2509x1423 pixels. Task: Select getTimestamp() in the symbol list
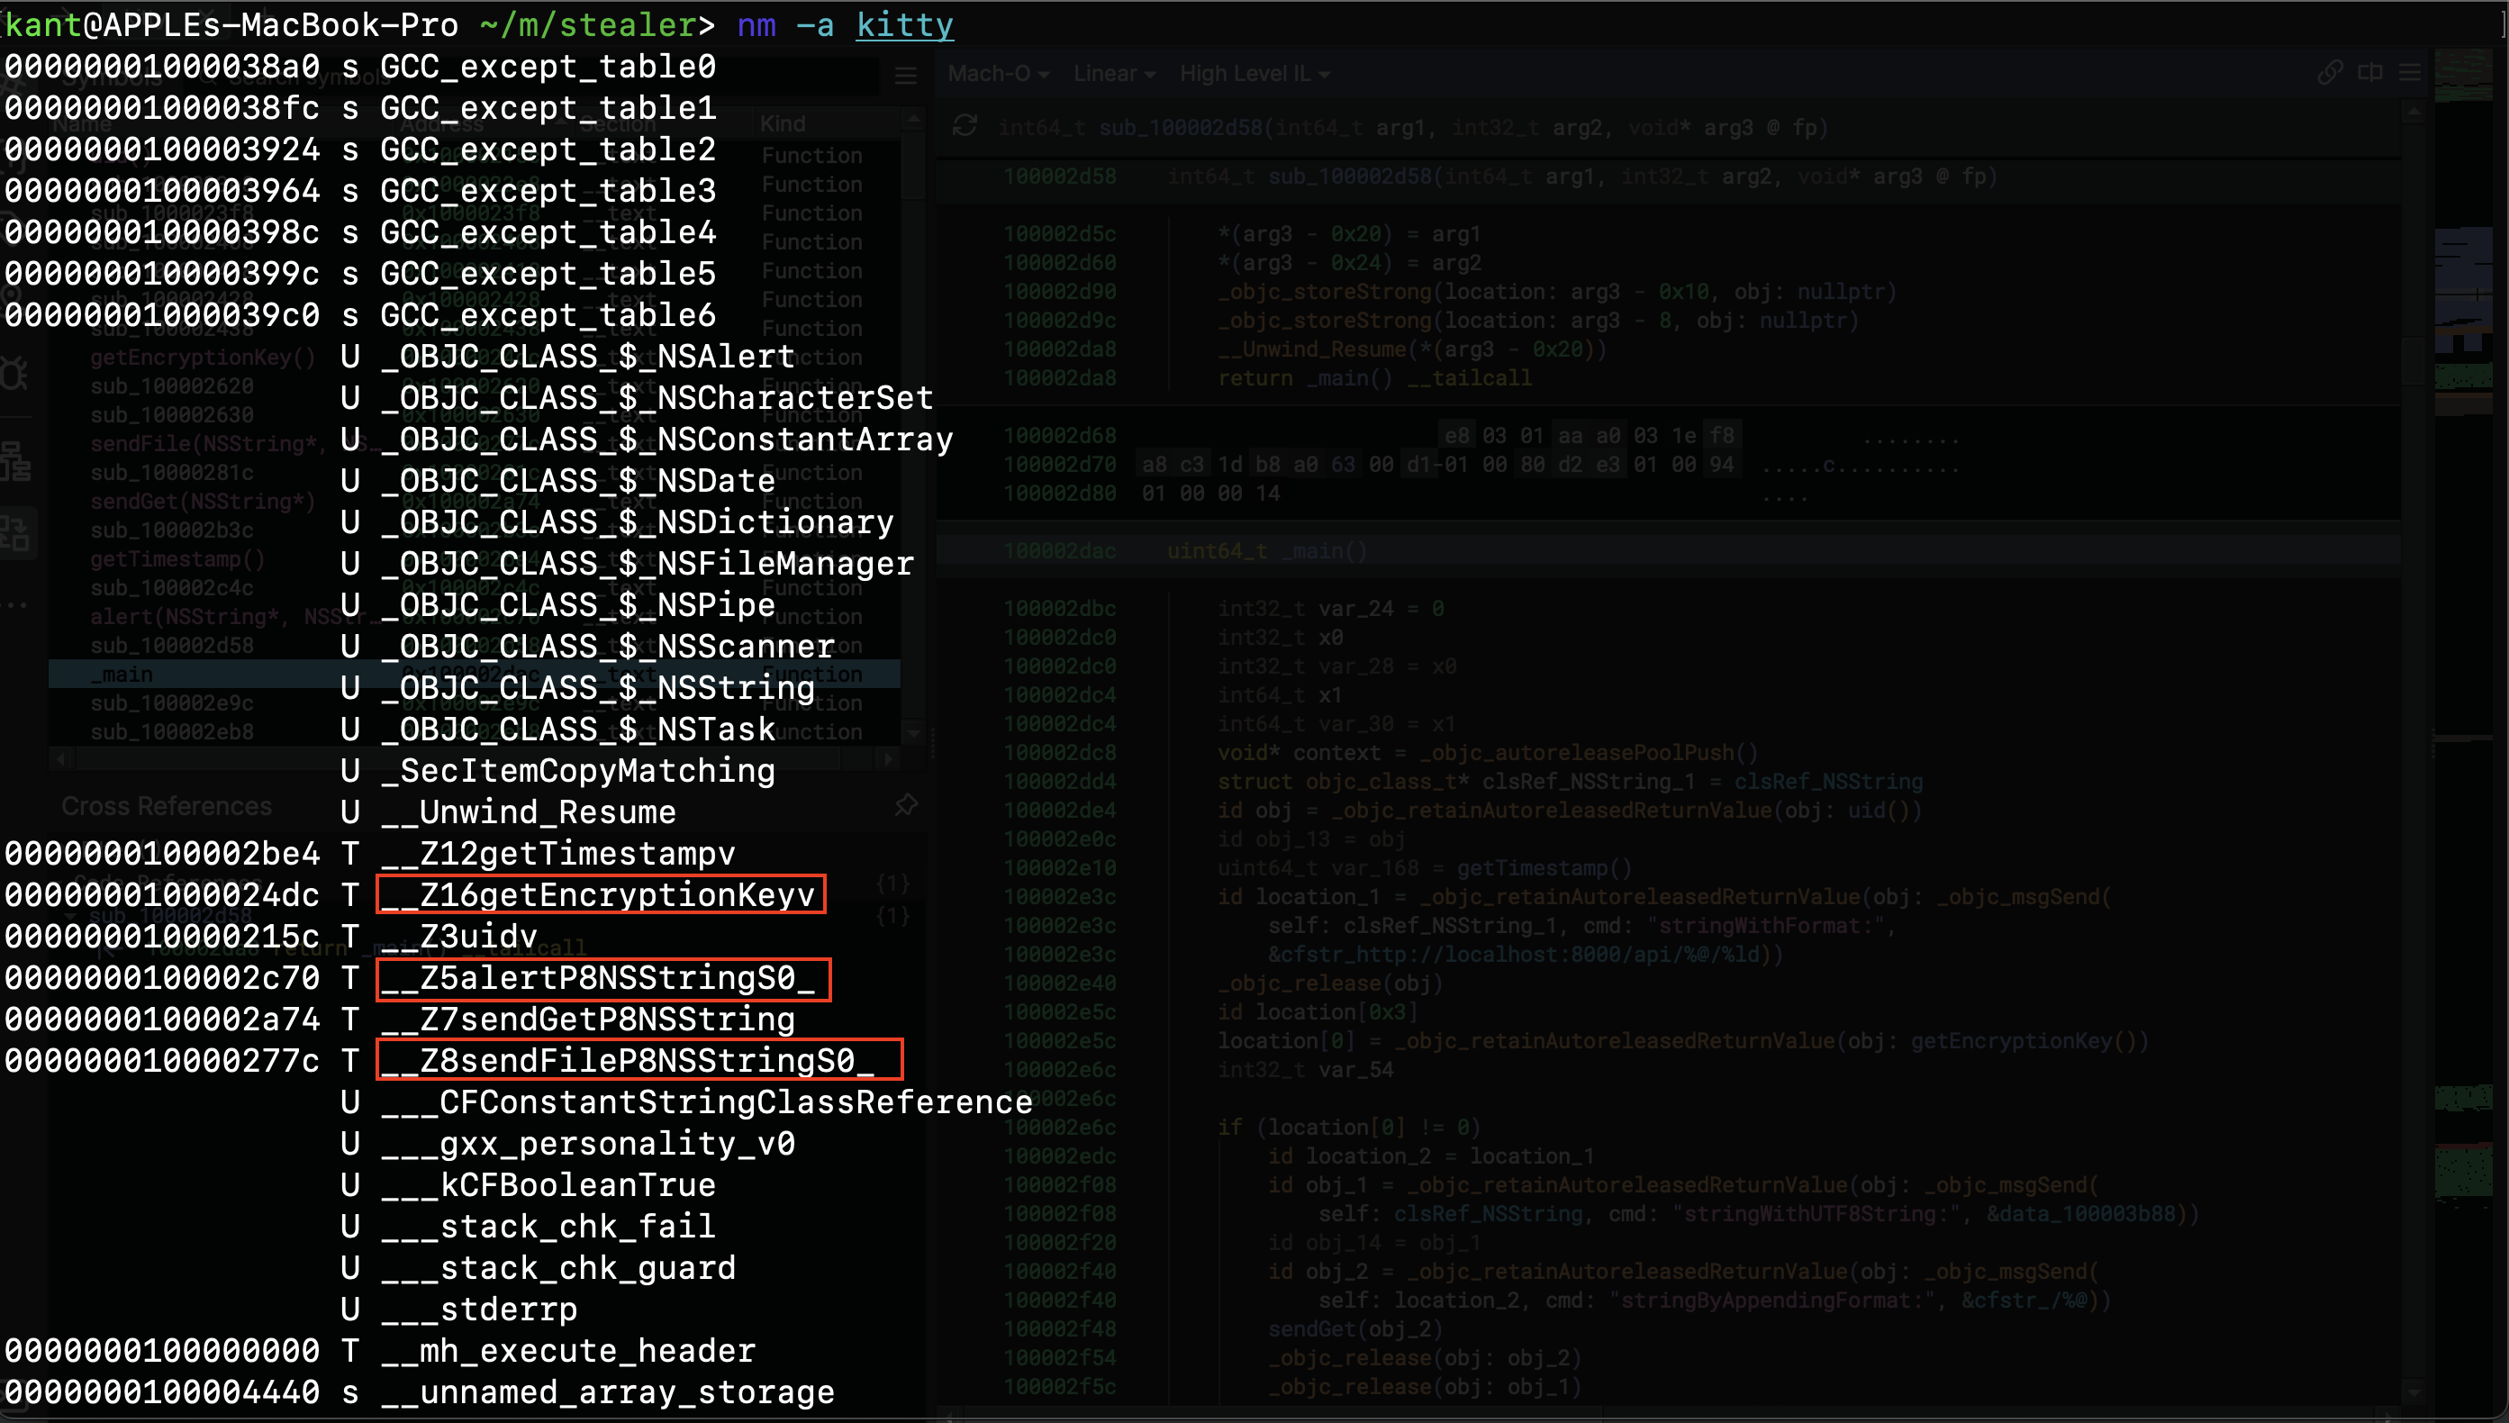click(177, 559)
